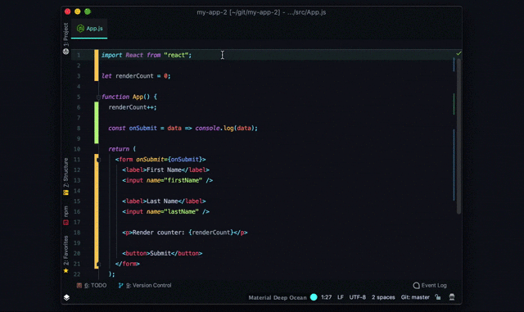Click the yellow macOS minimize window button
This screenshot has width=524, height=312.
point(78,11)
